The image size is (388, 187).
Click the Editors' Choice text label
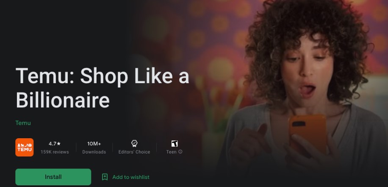(134, 152)
